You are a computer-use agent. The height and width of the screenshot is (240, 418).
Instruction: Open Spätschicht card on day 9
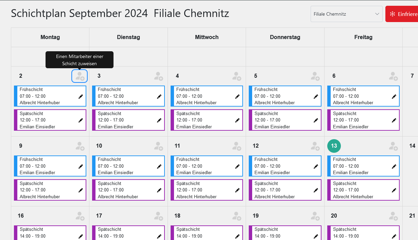(50, 190)
